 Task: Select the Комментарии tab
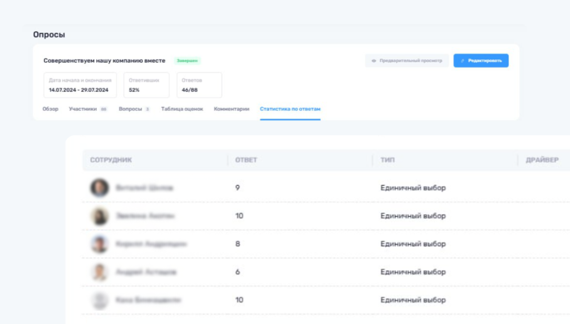tap(232, 109)
